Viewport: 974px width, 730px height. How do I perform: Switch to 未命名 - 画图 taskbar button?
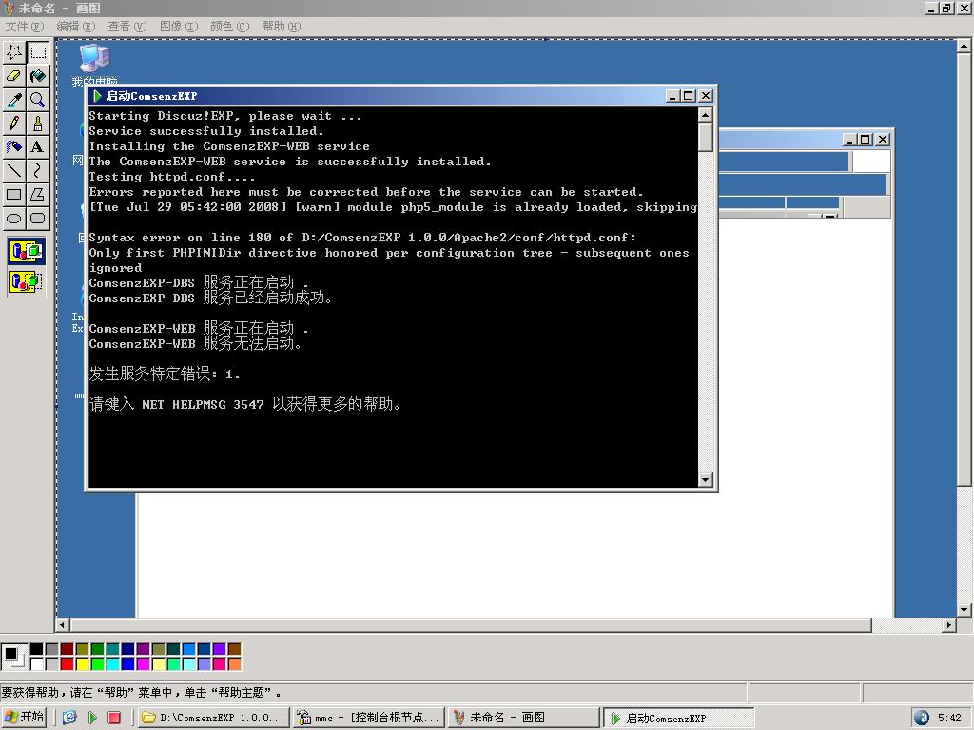[524, 718]
